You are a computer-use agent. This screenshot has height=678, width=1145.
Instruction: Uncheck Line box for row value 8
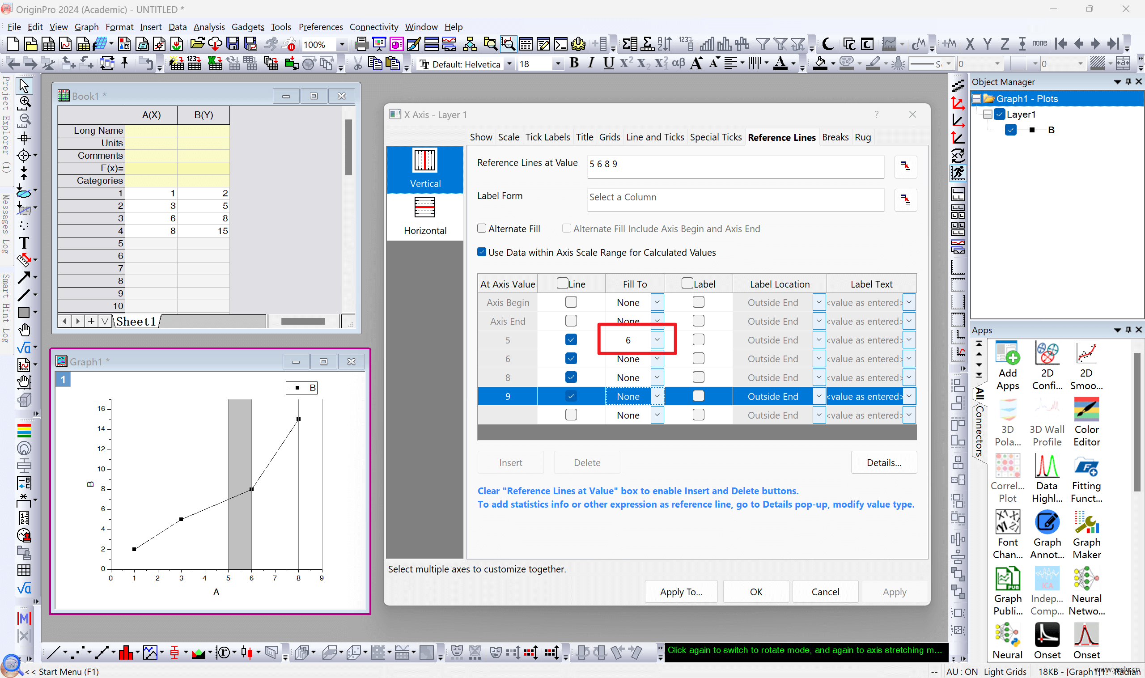click(x=571, y=377)
